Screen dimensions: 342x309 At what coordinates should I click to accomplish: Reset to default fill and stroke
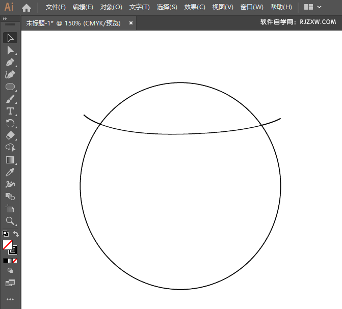tap(5, 234)
